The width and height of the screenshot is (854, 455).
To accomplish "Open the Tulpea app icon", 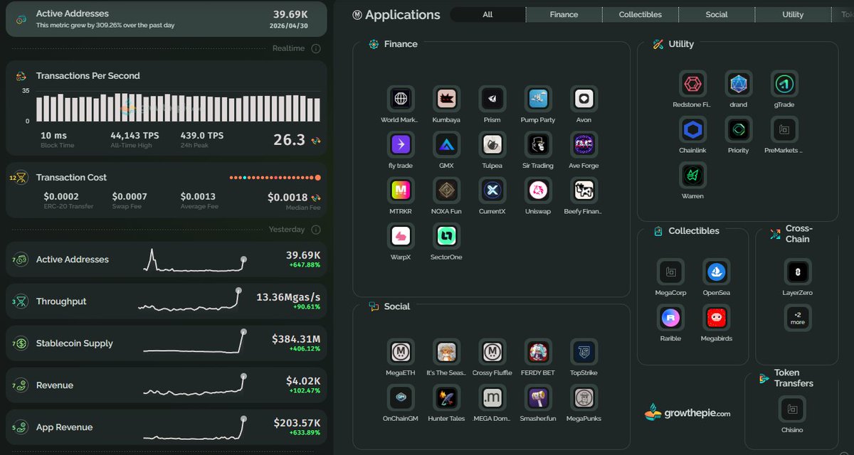I will click(x=492, y=144).
